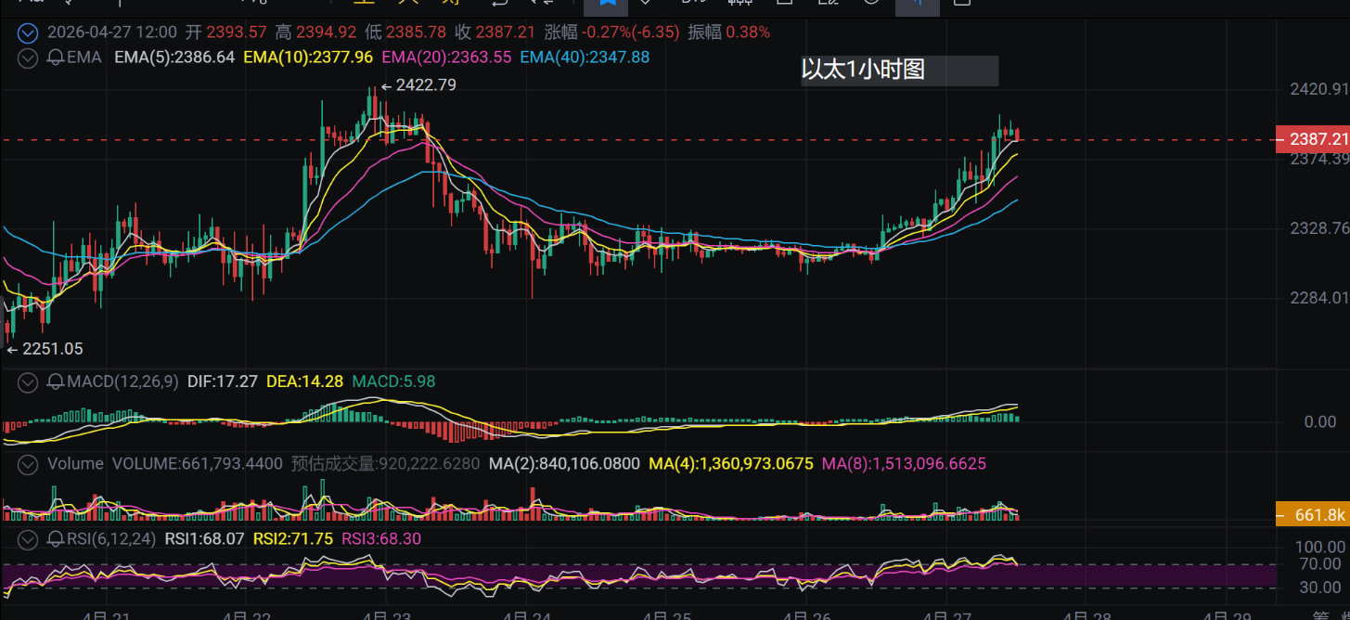Click the orange 661.8k volume tag
This screenshot has height=620, width=1350.
(x=1313, y=513)
